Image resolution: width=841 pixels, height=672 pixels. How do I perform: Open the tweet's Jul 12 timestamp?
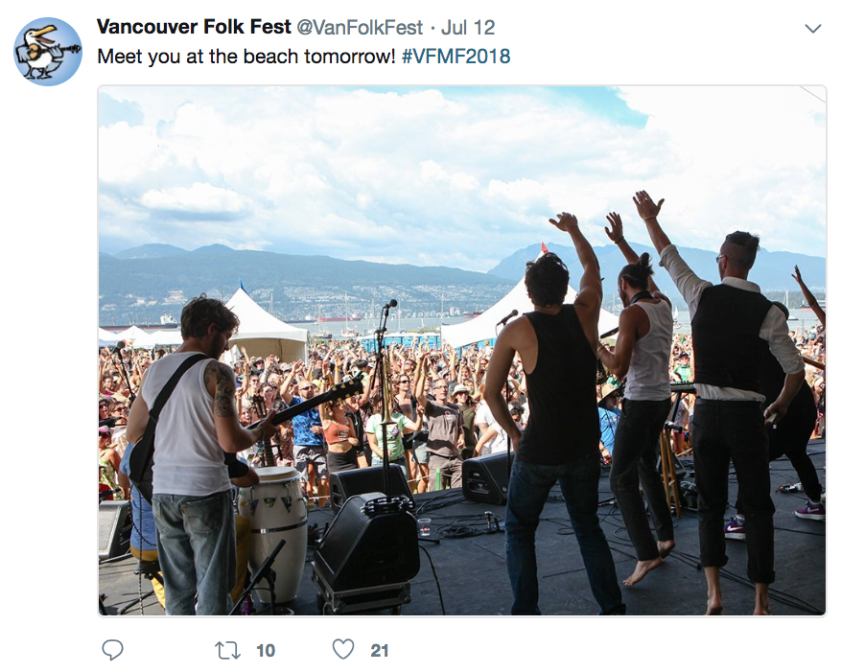point(468,28)
